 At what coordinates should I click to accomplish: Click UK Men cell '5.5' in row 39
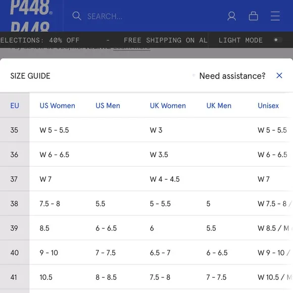point(211,228)
